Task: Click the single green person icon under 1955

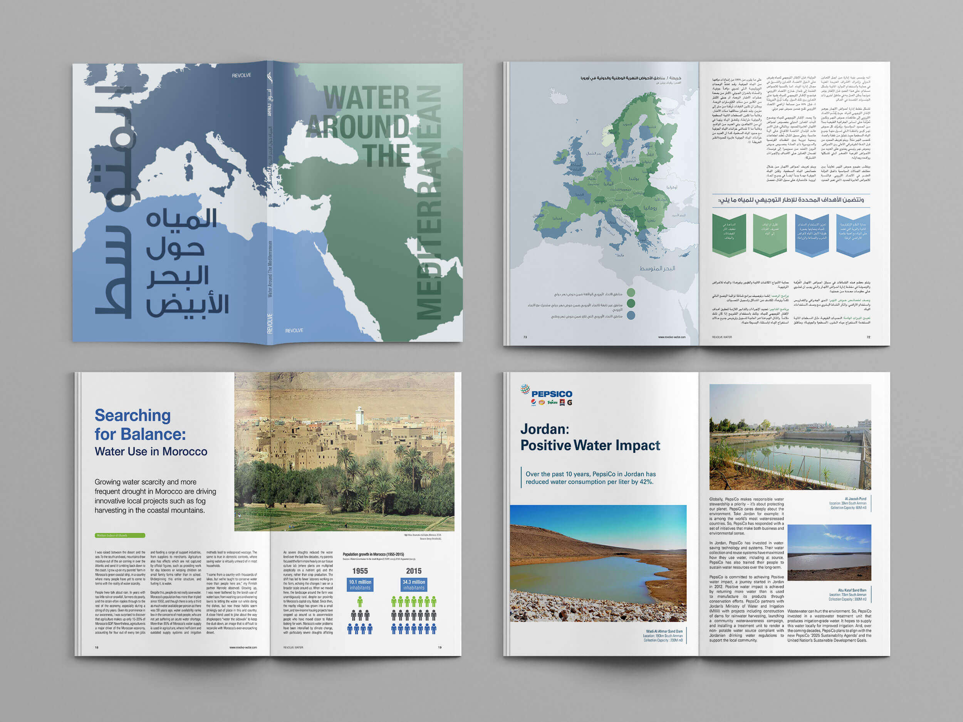Action: tap(360, 602)
